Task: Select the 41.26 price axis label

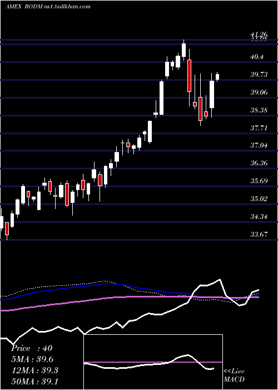Action: (259, 35)
